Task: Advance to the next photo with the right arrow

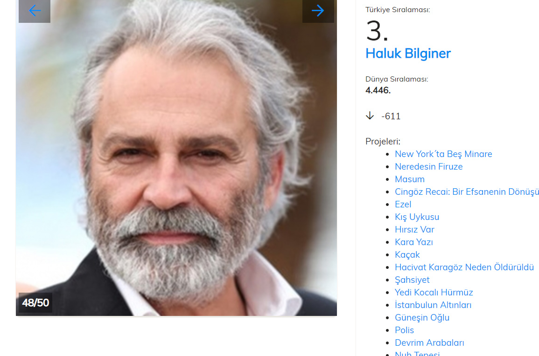Action: coord(318,11)
